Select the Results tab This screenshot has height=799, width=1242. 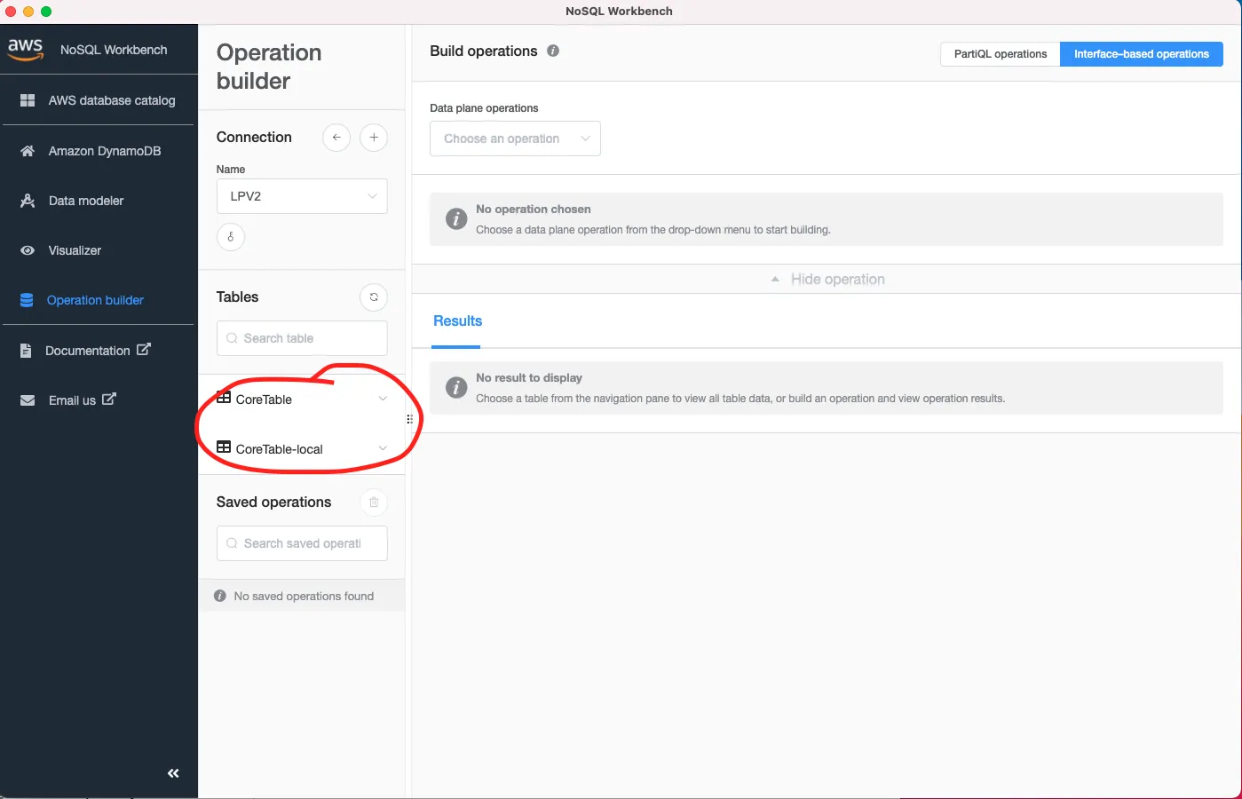tap(457, 321)
